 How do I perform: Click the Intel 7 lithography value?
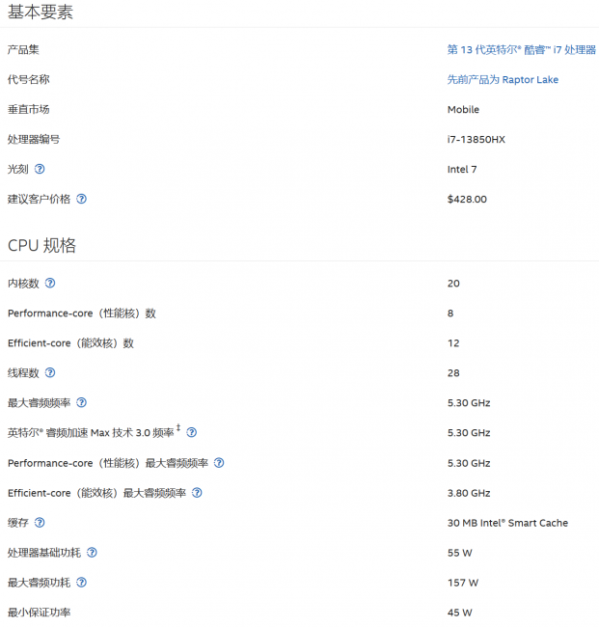pyautogui.click(x=462, y=170)
